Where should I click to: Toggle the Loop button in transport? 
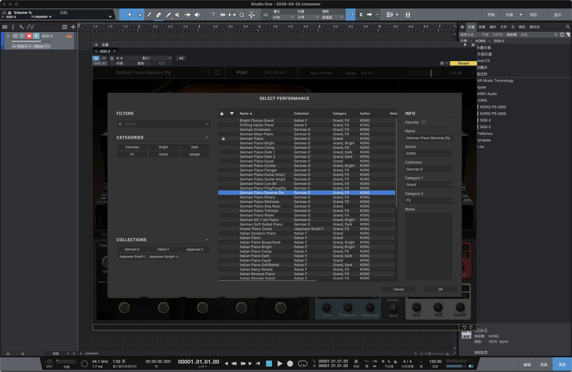pyautogui.click(x=302, y=363)
